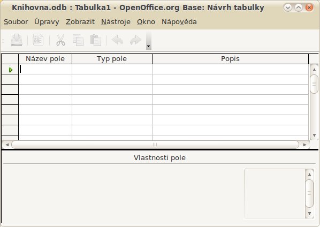Click the Redo arrow icon
Screen dimensions: 320x227
pos(135,40)
